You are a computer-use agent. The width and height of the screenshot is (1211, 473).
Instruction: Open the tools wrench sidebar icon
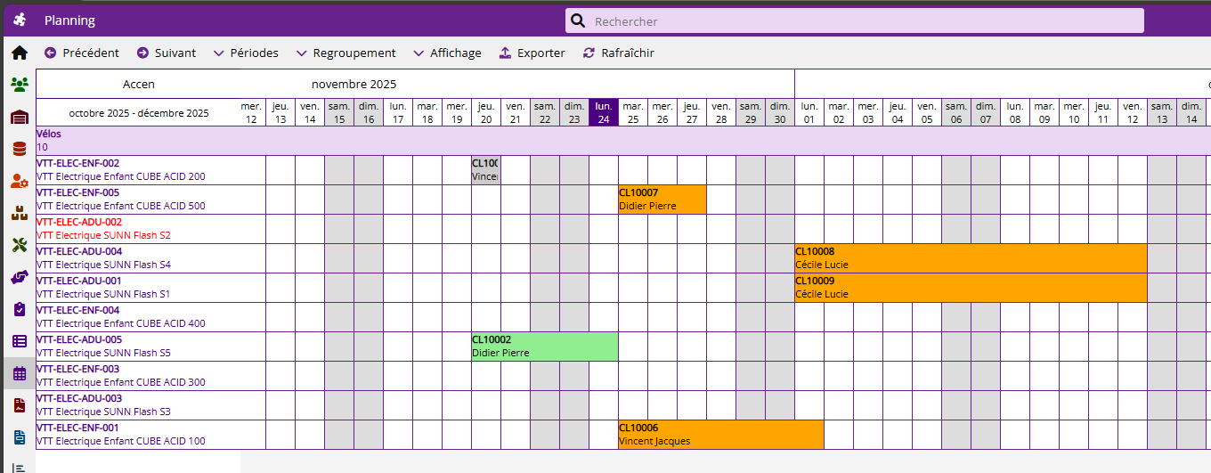click(x=19, y=245)
